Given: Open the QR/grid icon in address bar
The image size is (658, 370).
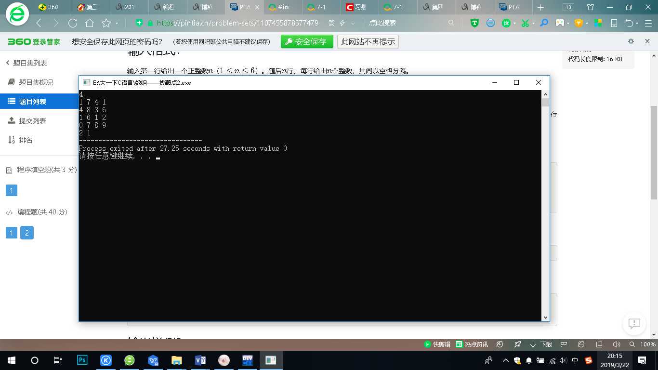Looking at the screenshot, I should 331,23.
